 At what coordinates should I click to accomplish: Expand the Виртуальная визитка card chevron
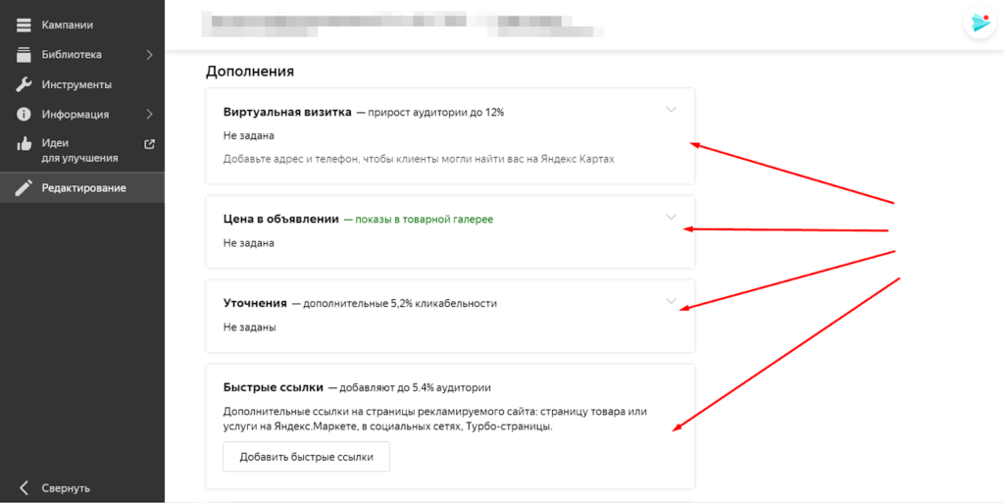coord(672,110)
